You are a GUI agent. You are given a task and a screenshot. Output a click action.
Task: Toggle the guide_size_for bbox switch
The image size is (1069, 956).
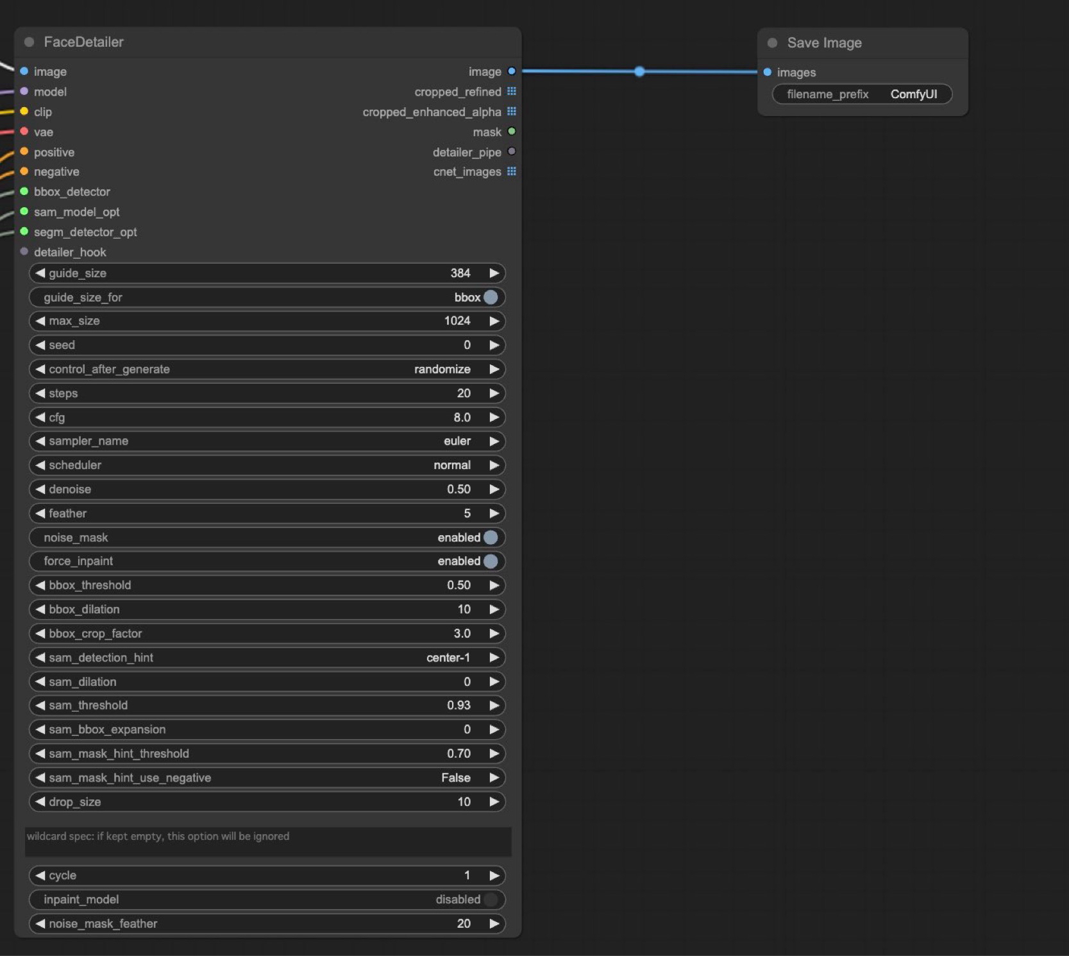pyautogui.click(x=491, y=297)
